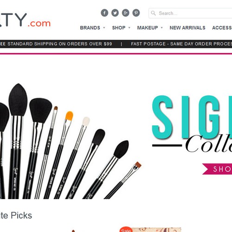
Task: Click the site logo
Action: pos(25,20)
